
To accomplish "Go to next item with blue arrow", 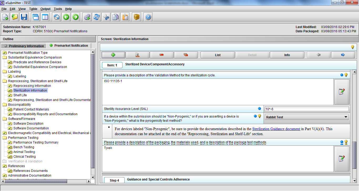I will pyautogui.click(x=343, y=55).
